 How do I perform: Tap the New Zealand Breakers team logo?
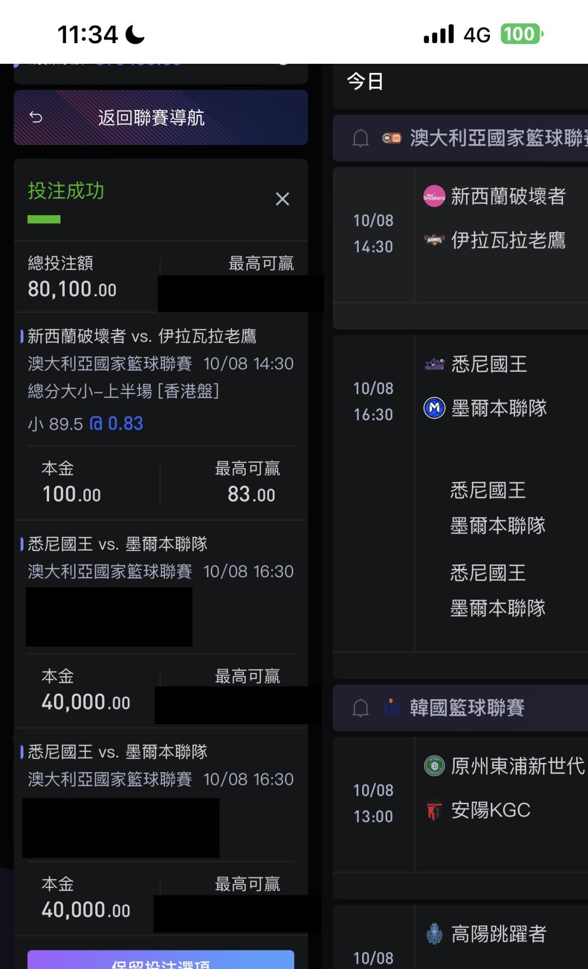(434, 196)
